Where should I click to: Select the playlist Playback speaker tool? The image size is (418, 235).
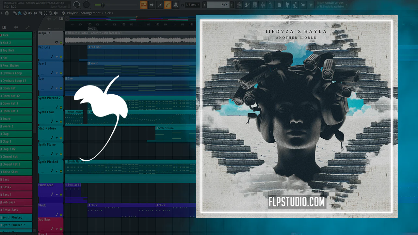tap(56, 13)
